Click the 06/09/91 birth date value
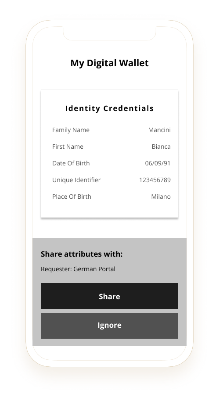Screen dimensions: 223x401 158,163
